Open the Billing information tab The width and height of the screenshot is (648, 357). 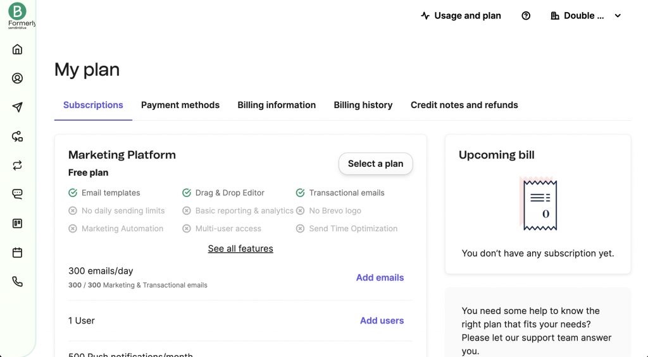(277, 105)
